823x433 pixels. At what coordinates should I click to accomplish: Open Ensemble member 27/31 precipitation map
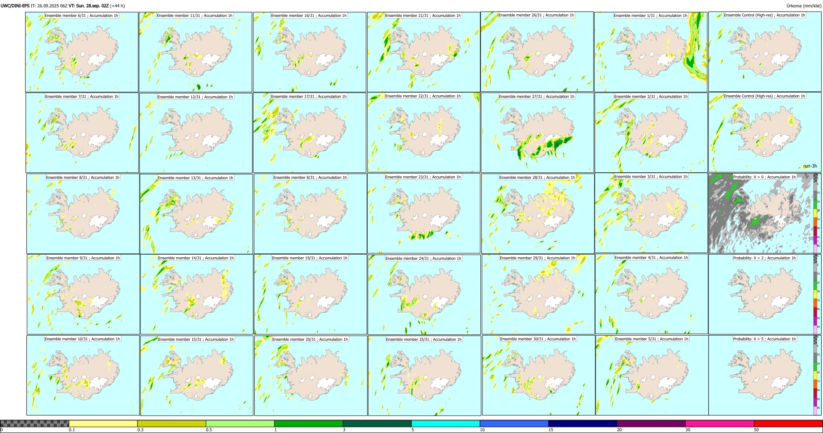pos(537,132)
